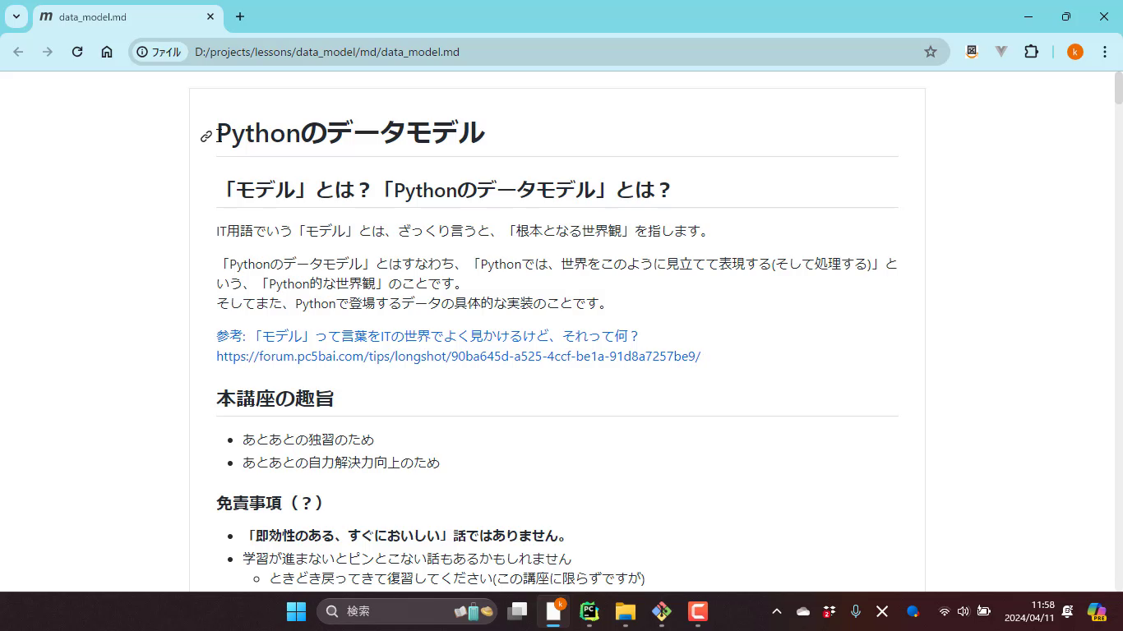Open the tab search chevron

pyautogui.click(x=15, y=16)
